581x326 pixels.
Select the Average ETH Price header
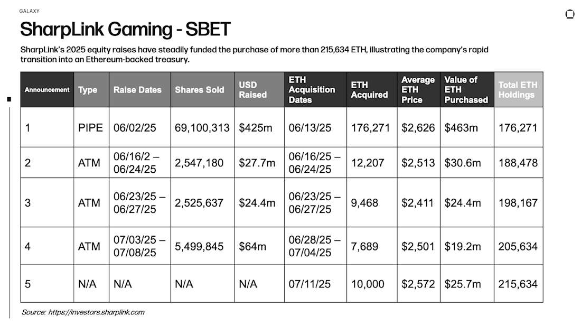pyautogui.click(x=418, y=90)
